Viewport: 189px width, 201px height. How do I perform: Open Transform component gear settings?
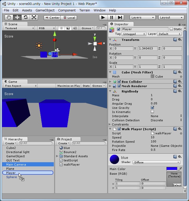180,40
